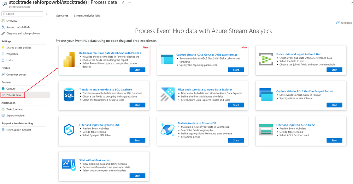Open Access control (IAM) page
Image resolution: width=353 pixels, height=184 pixels.
tap(18, 27)
